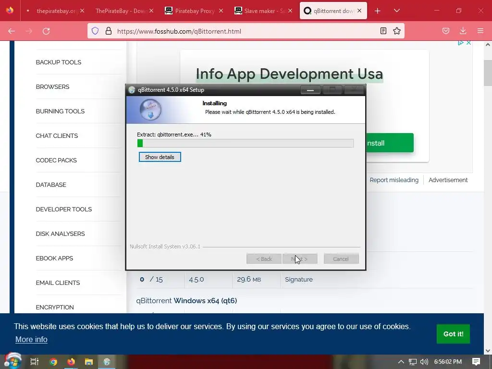Screen dimensions: 492x369
Task: Open CHAT CLIENTS category
Action: point(57,135)
